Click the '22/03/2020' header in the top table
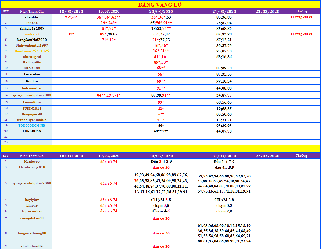 click(267, 12)
